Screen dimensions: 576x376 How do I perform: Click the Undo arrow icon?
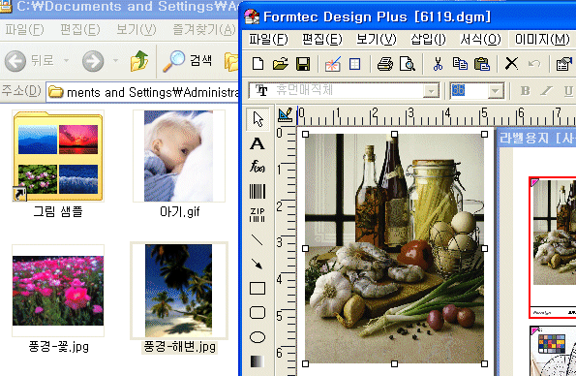[534, 64]
